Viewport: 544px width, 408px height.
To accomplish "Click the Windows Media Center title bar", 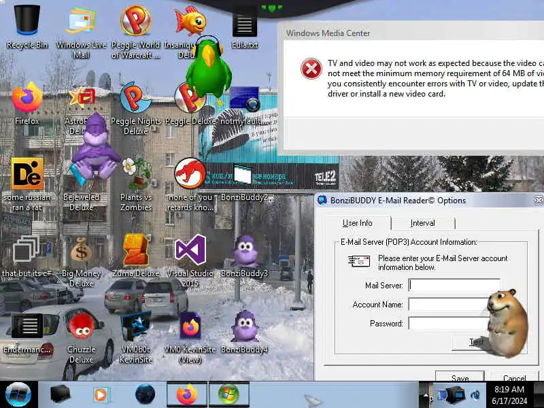I will 413,33.
